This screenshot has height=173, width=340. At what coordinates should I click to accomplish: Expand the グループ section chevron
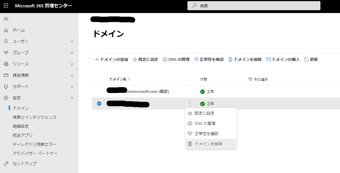[x=72, y=53]
